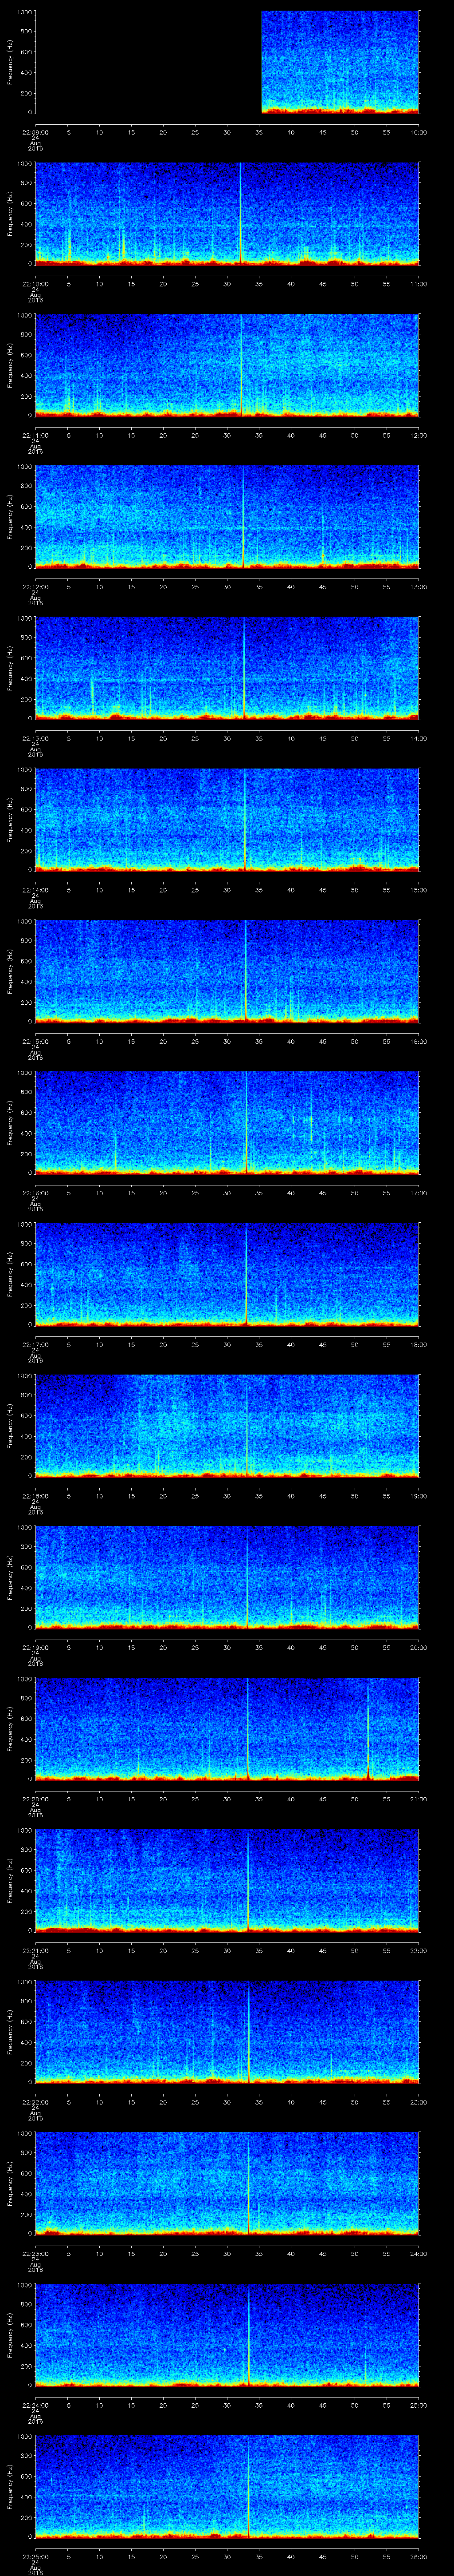Click the 22:18:00 time axis label
The image size is (454, 2576).
coord(35,1496)
